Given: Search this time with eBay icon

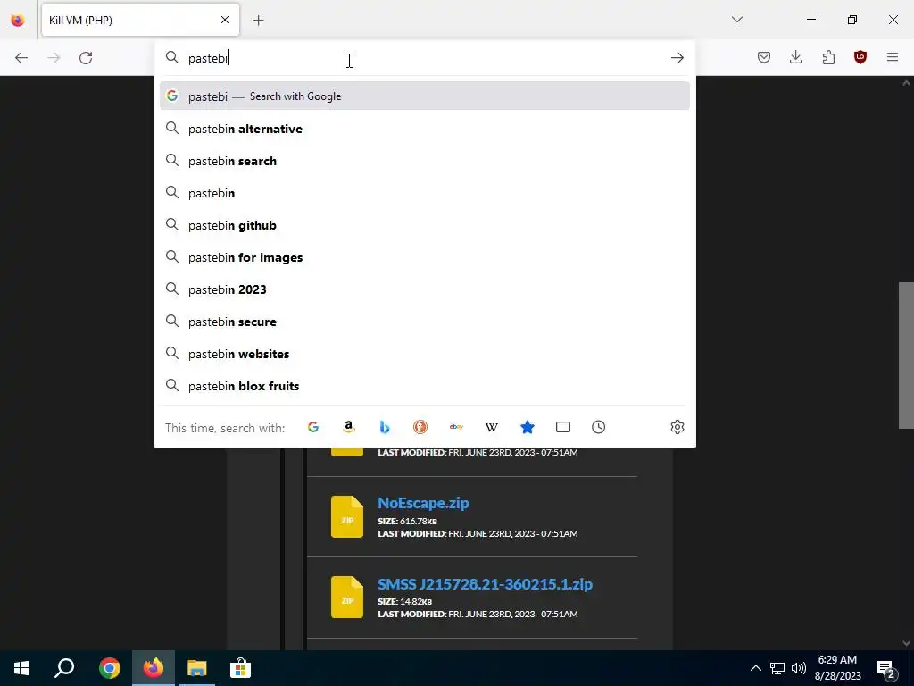Looking at the screenshot, I should tap(456, 427).
